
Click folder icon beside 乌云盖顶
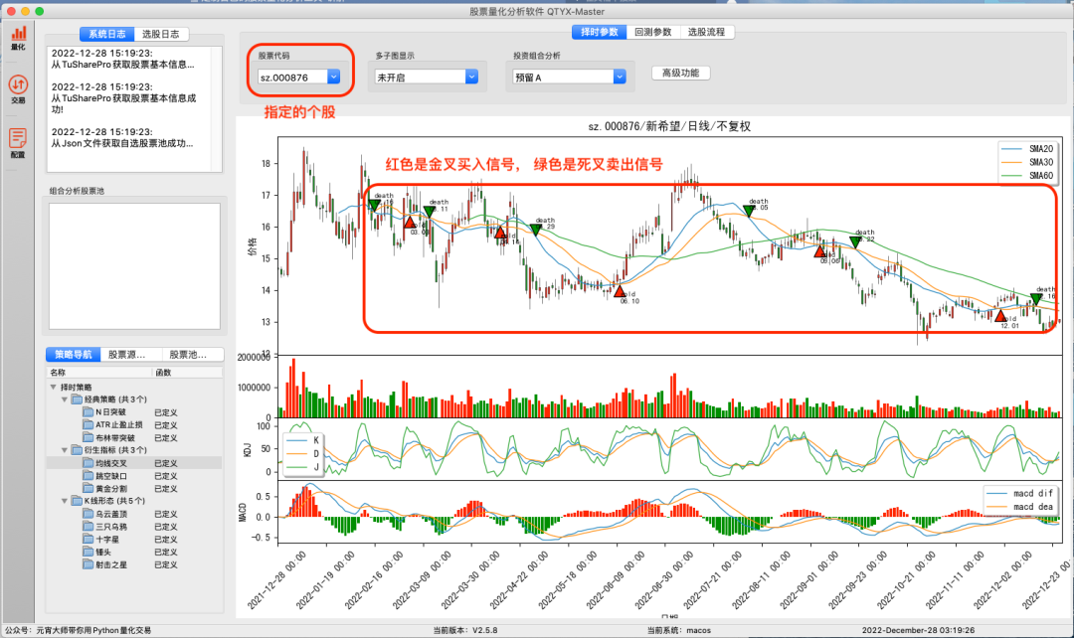(x=88, y=514)
